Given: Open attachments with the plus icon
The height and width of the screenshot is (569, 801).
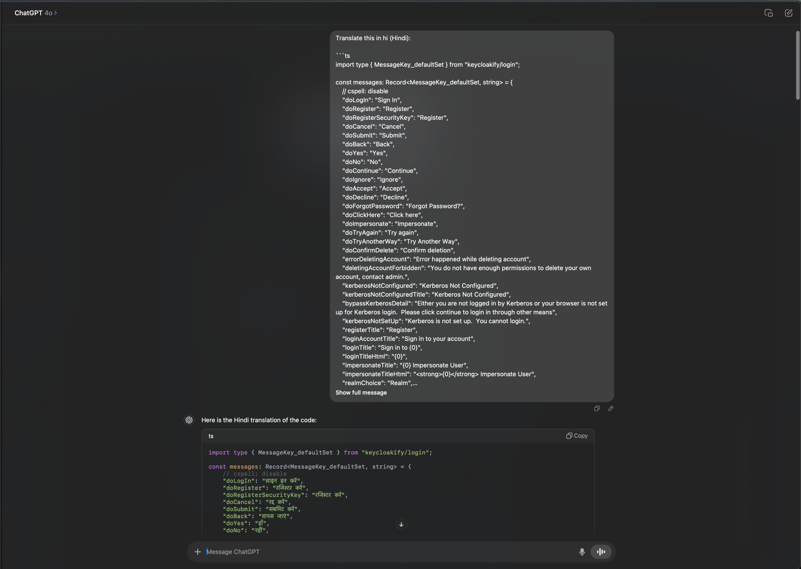Looking at the screenshot, I should point(198,552).
